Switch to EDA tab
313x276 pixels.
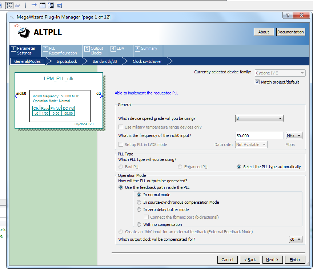[x=121, y=50]
